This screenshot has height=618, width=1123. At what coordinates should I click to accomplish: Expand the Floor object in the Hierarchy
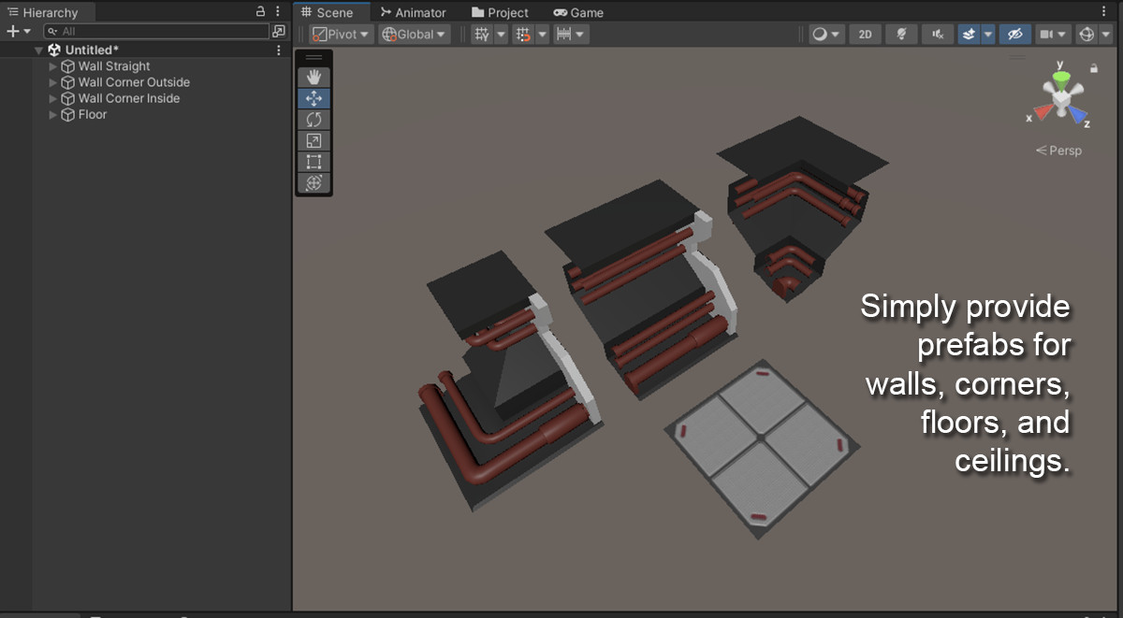click(52, 114)
